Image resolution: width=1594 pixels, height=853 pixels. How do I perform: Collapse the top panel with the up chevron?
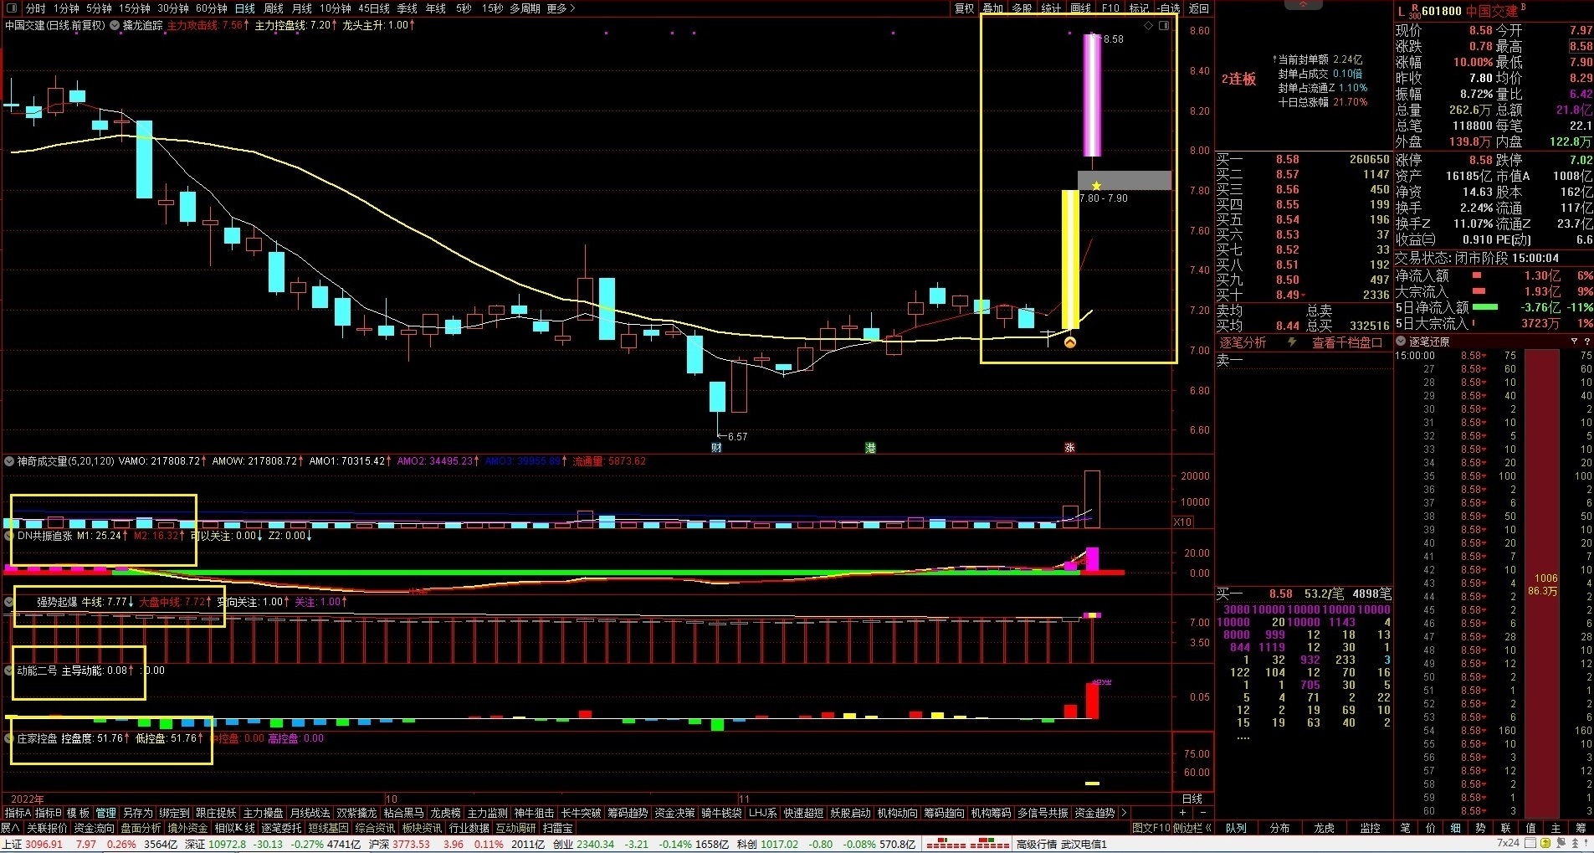[x=1303, y=5]
